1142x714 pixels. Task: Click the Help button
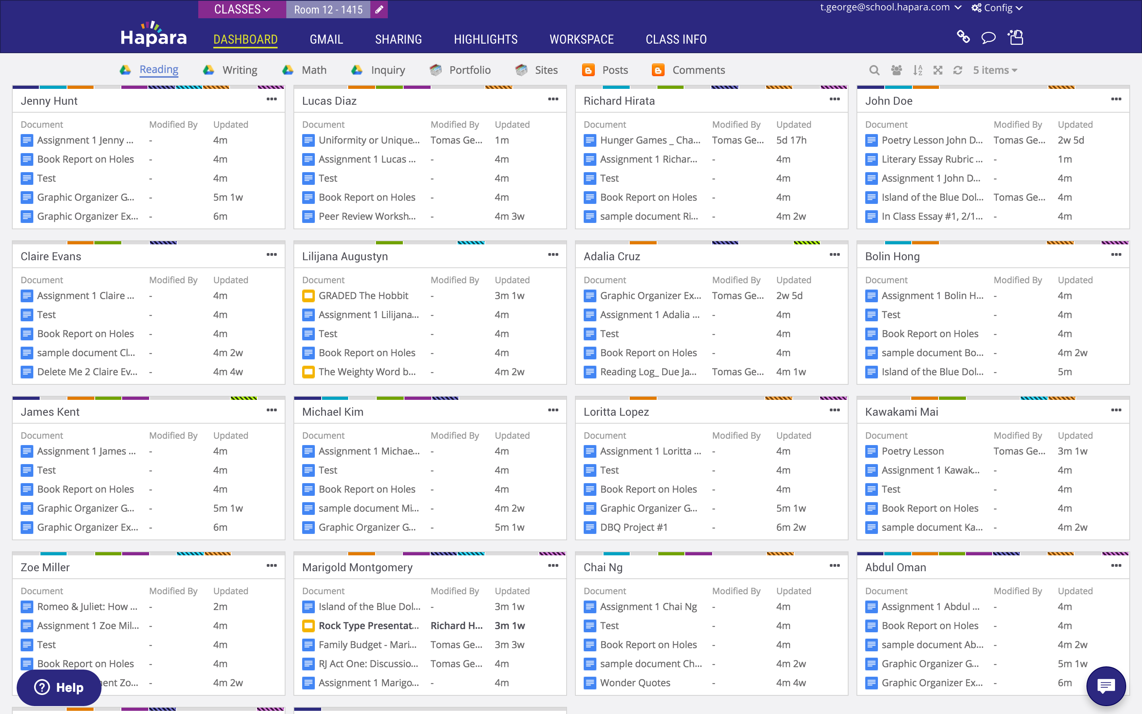(59, 687)
